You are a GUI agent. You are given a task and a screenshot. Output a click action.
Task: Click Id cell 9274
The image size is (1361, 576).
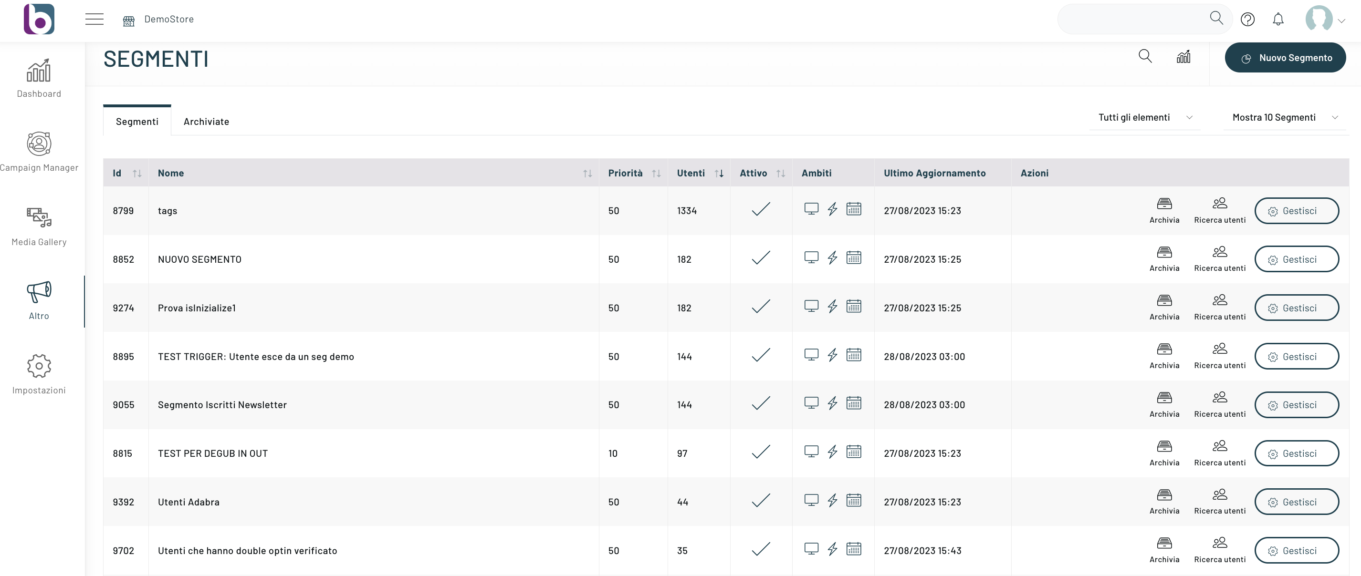[x=123, y=308]
